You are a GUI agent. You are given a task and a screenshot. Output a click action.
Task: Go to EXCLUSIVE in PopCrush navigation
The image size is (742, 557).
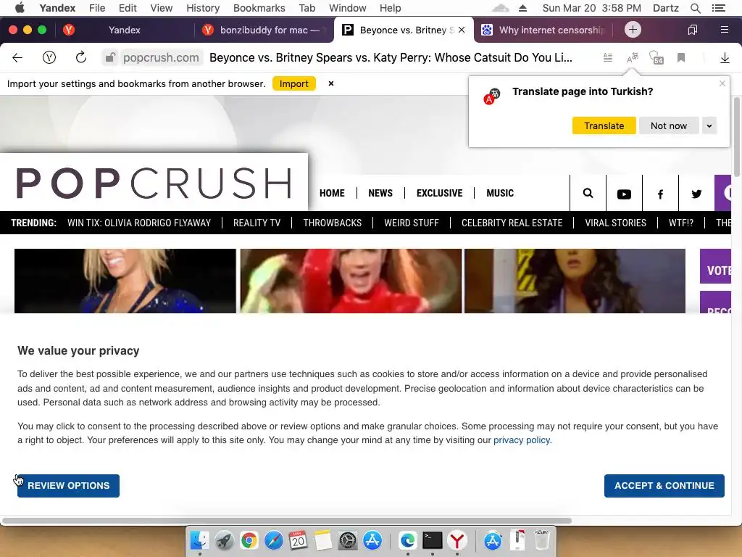click(x=439, y=193)
